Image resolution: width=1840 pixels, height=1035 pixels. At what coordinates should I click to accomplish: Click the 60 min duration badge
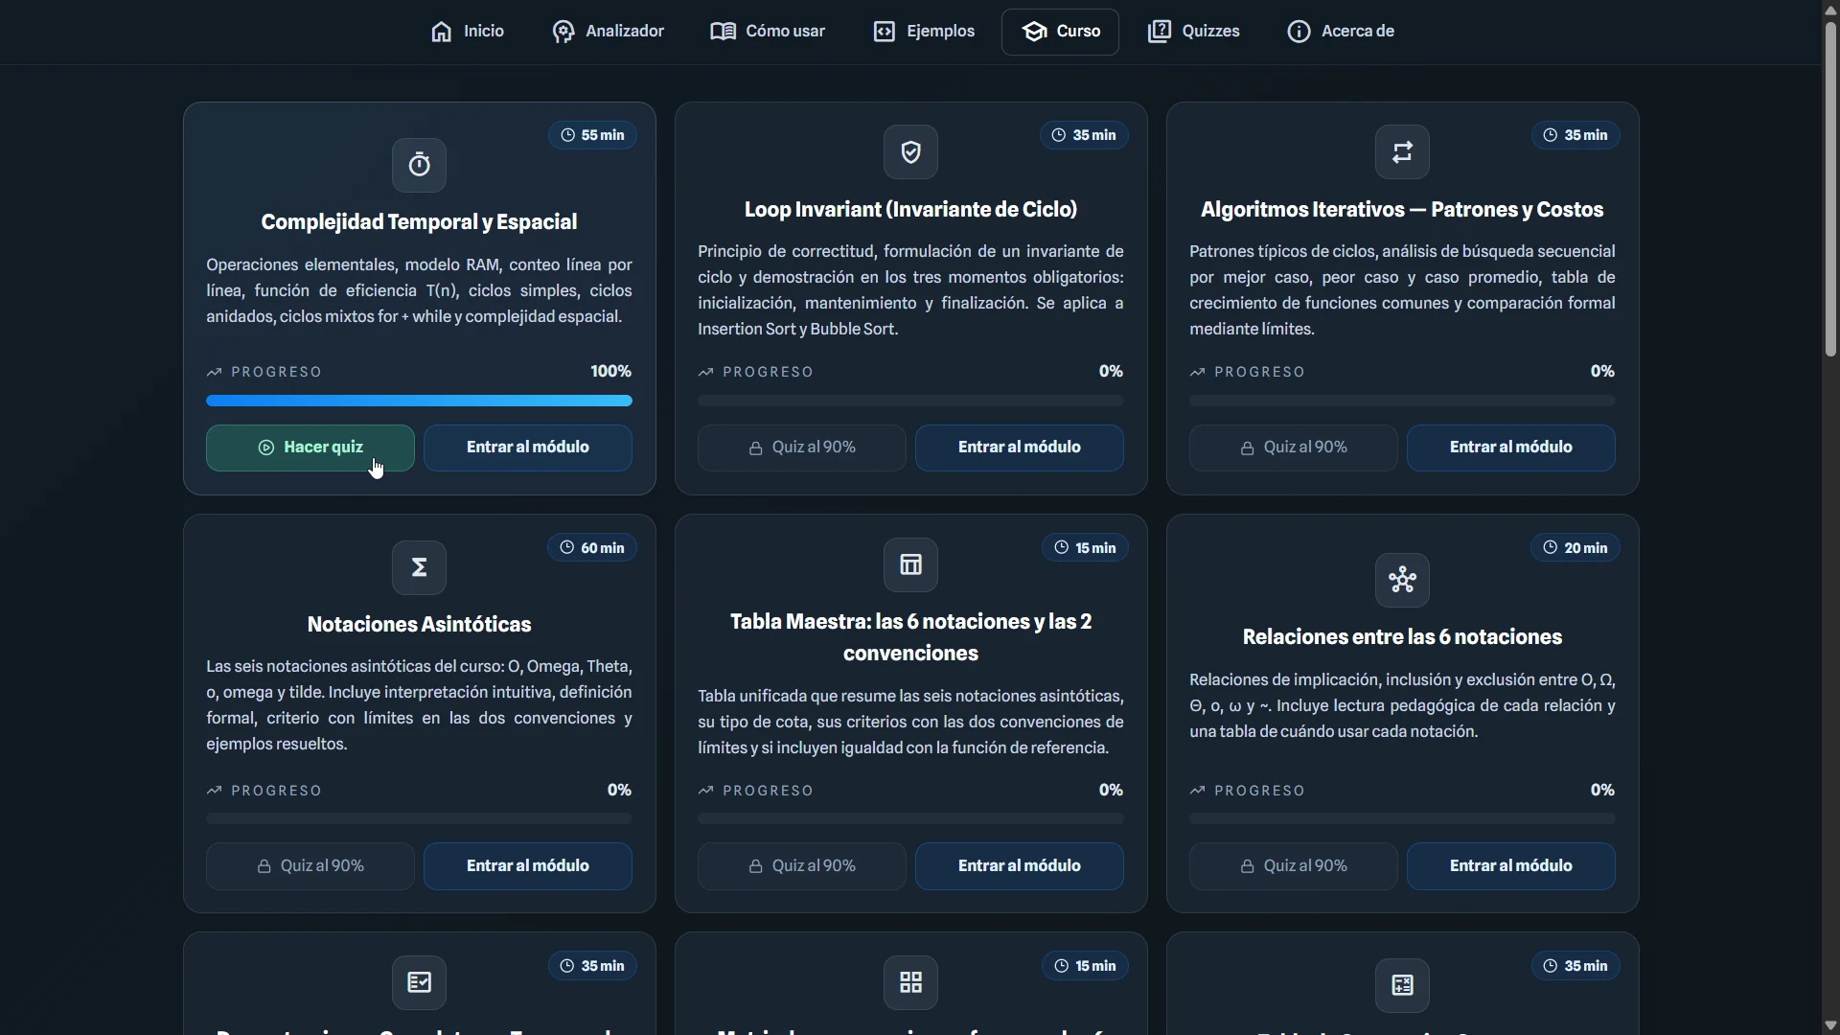coord(592,548)
